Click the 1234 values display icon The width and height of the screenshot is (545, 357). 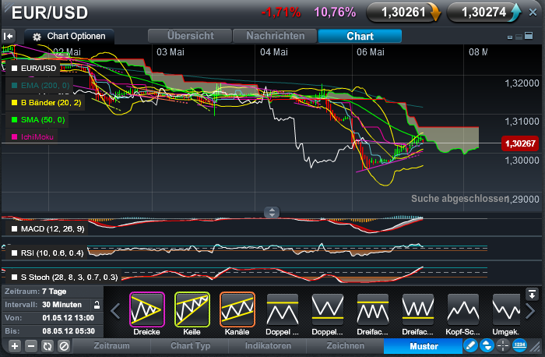point(519,345)
